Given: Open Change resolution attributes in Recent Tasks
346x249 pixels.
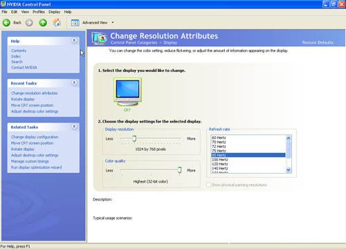Looking at the screenshot, I should (x=35, y=93).
